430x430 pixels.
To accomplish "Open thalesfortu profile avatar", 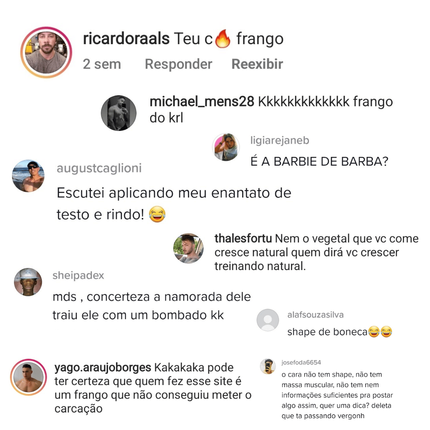I will pos(188,248).
